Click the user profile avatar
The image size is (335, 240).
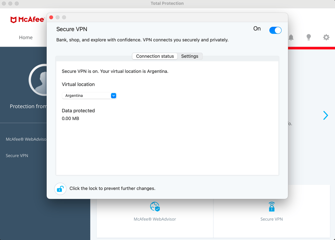pos(38,80)
